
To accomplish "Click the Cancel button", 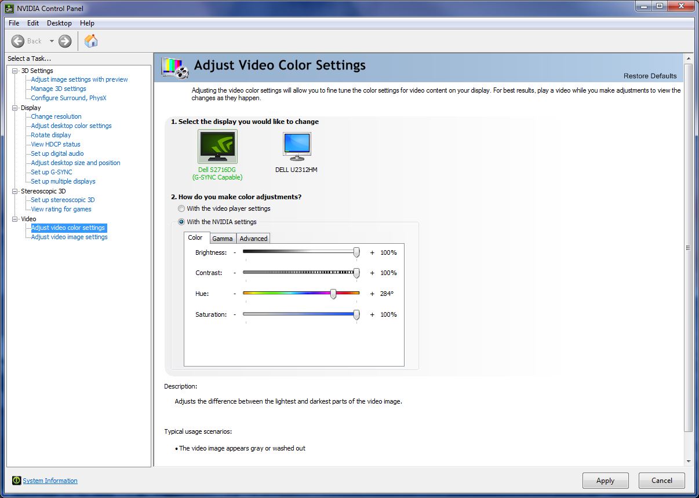I will 662,481.
